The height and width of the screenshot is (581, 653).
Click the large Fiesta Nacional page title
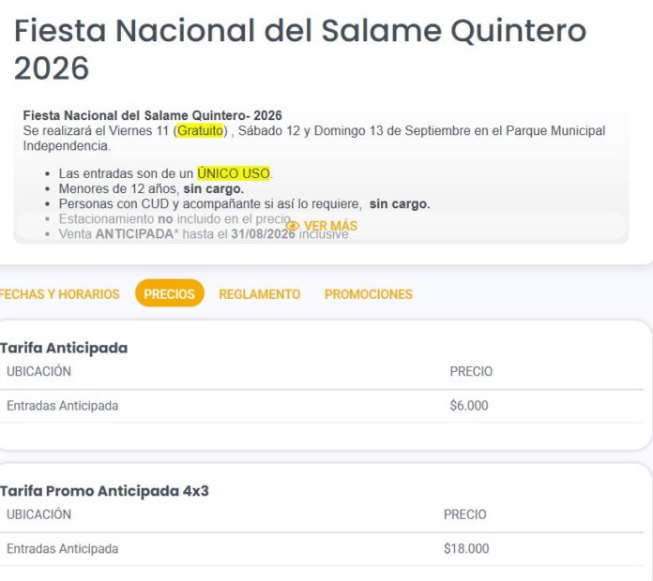[x=300, y=49]
